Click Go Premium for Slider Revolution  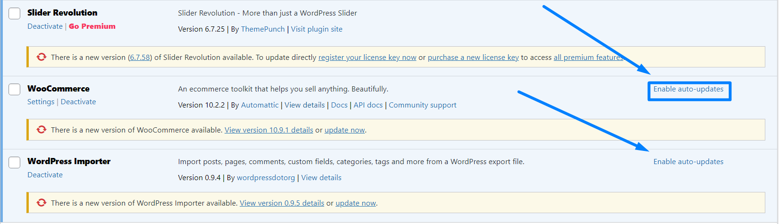(92, 26)
